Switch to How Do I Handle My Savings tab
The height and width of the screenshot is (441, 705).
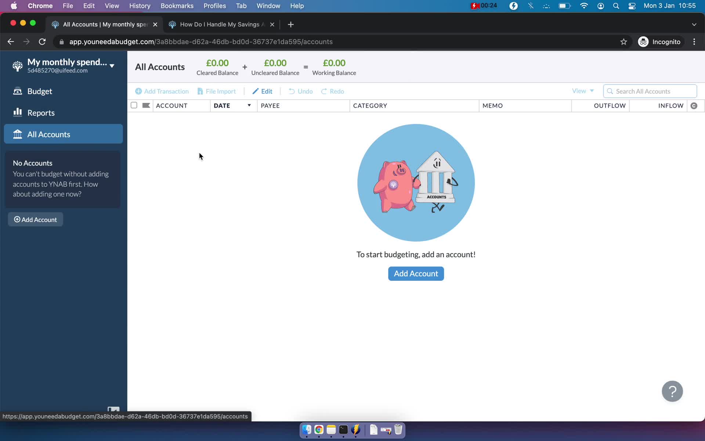[222, 24]
